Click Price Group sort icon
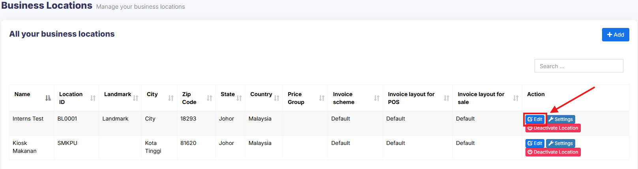Image resolution: width=638 pixels, height=169 pixels. 322,98
